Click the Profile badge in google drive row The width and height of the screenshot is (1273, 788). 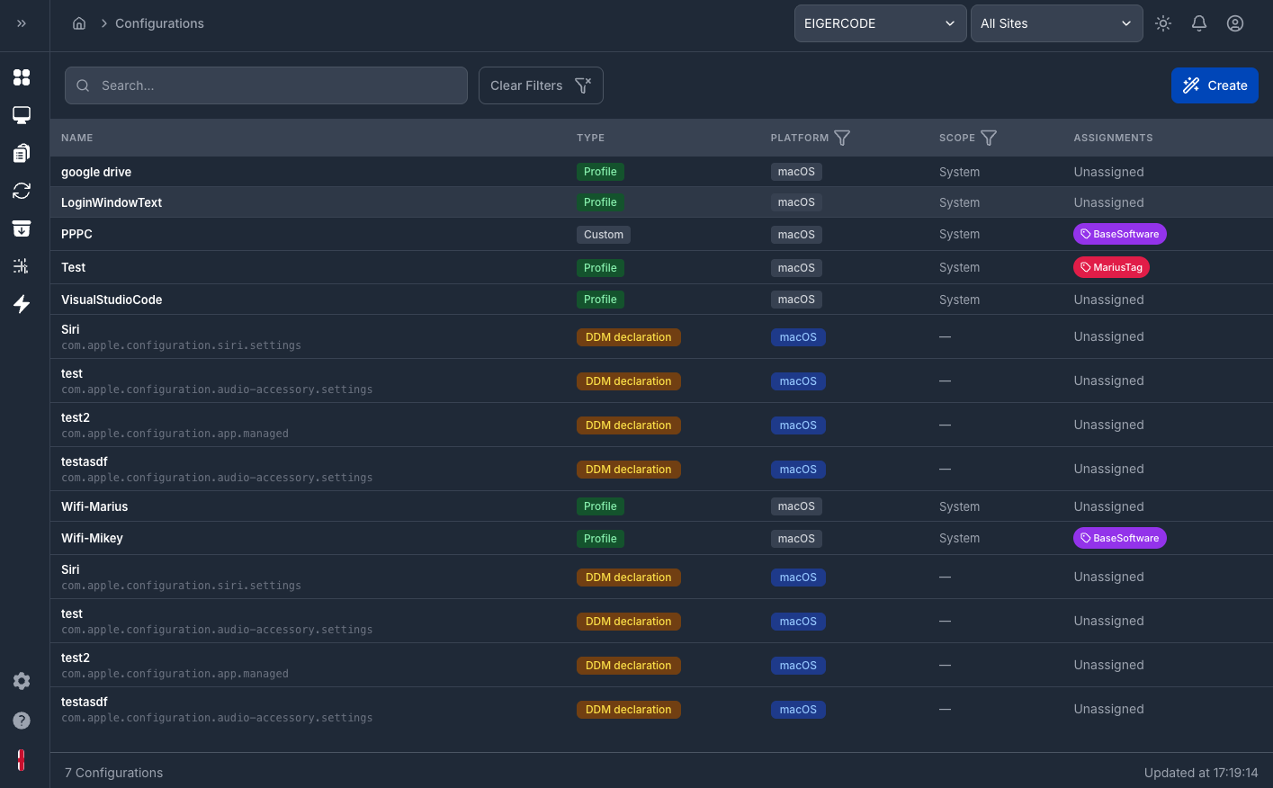click(600, 172)
